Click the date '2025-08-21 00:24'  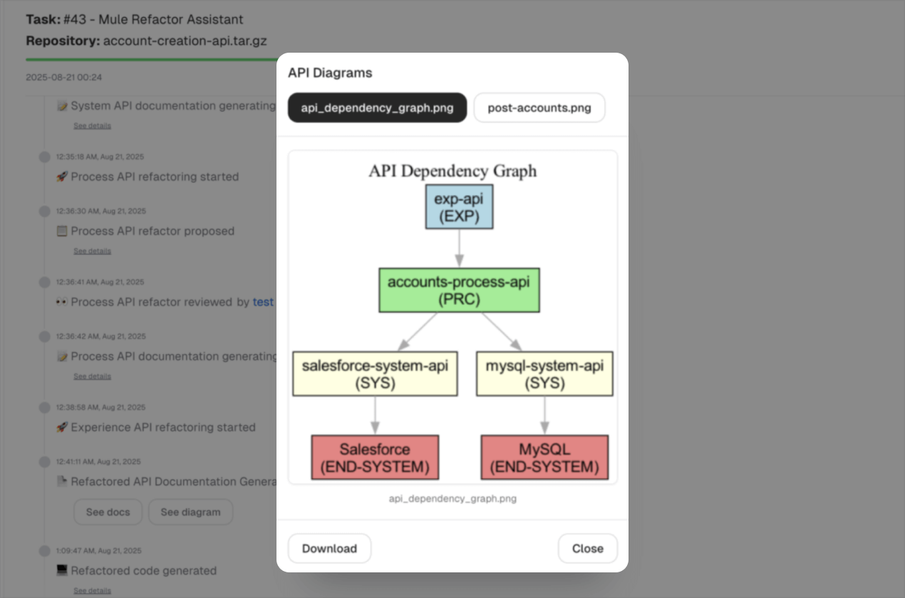[x=63, y=77]
